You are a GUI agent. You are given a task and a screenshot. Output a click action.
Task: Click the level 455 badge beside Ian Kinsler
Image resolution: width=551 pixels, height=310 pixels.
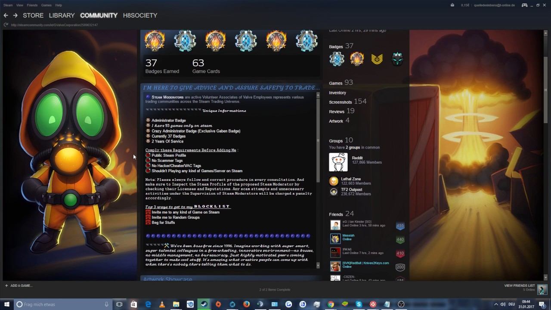coord(400,226)
